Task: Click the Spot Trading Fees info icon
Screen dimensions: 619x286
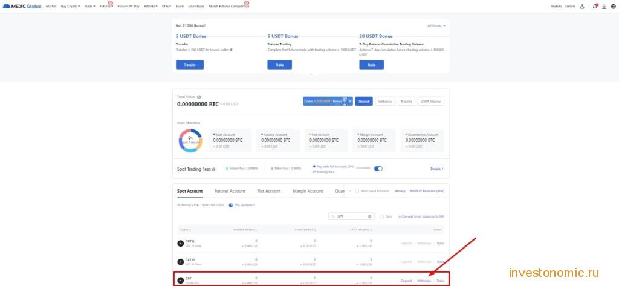Action: pyautogui.click(x=213, y=169)
